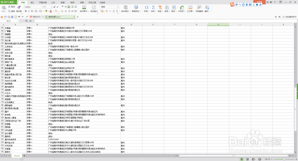
Task: Switch to the 我的WPS document tab
Action: (x=36, y=17)
